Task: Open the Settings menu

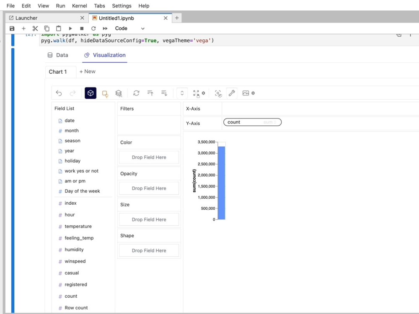Action: pos(122,5)
